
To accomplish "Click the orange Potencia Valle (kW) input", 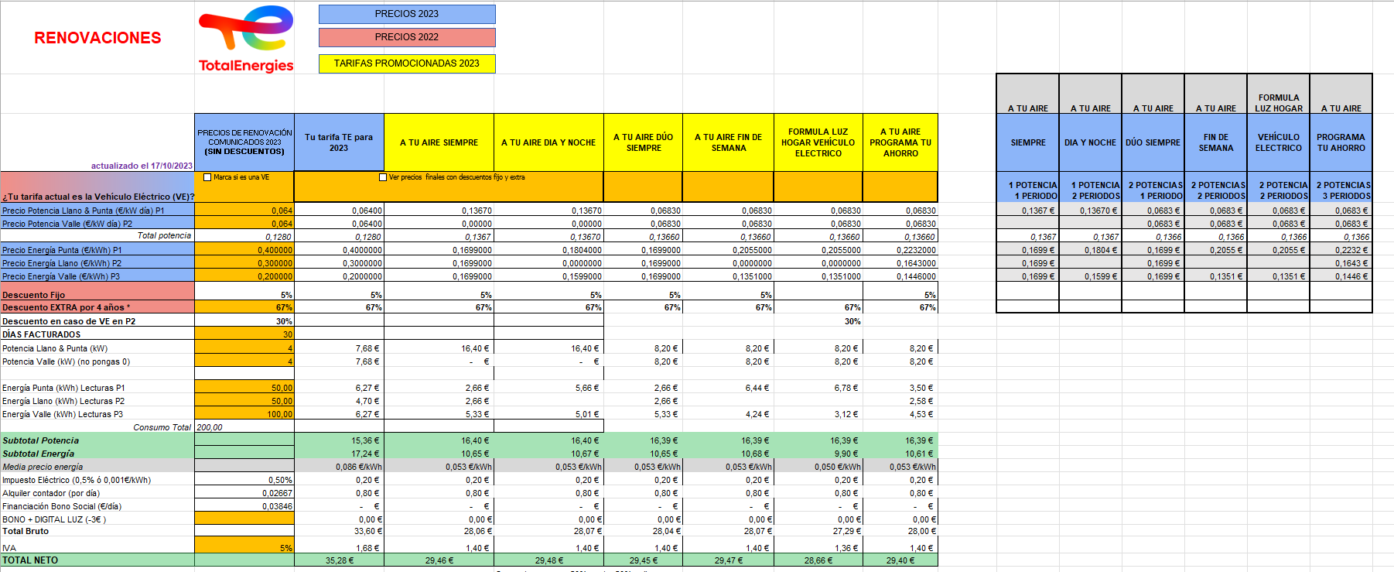I will click(x=244, y=361).
